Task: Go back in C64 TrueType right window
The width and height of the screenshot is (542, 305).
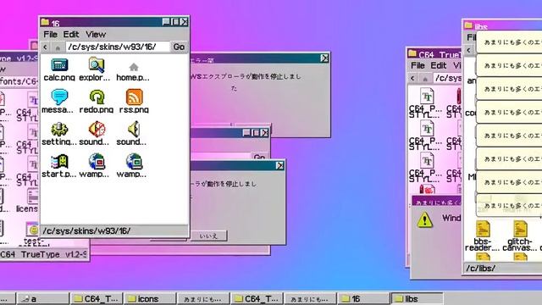Action: click(412, 79)
